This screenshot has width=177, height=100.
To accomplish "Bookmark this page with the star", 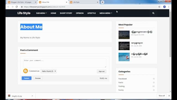I will (159, 7).
